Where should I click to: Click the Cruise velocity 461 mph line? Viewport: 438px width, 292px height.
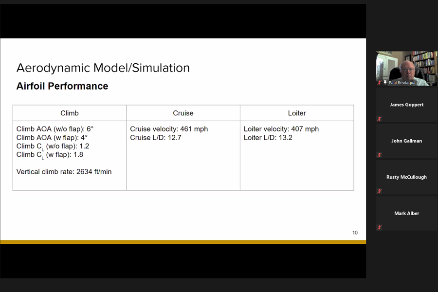click(169, 129)
